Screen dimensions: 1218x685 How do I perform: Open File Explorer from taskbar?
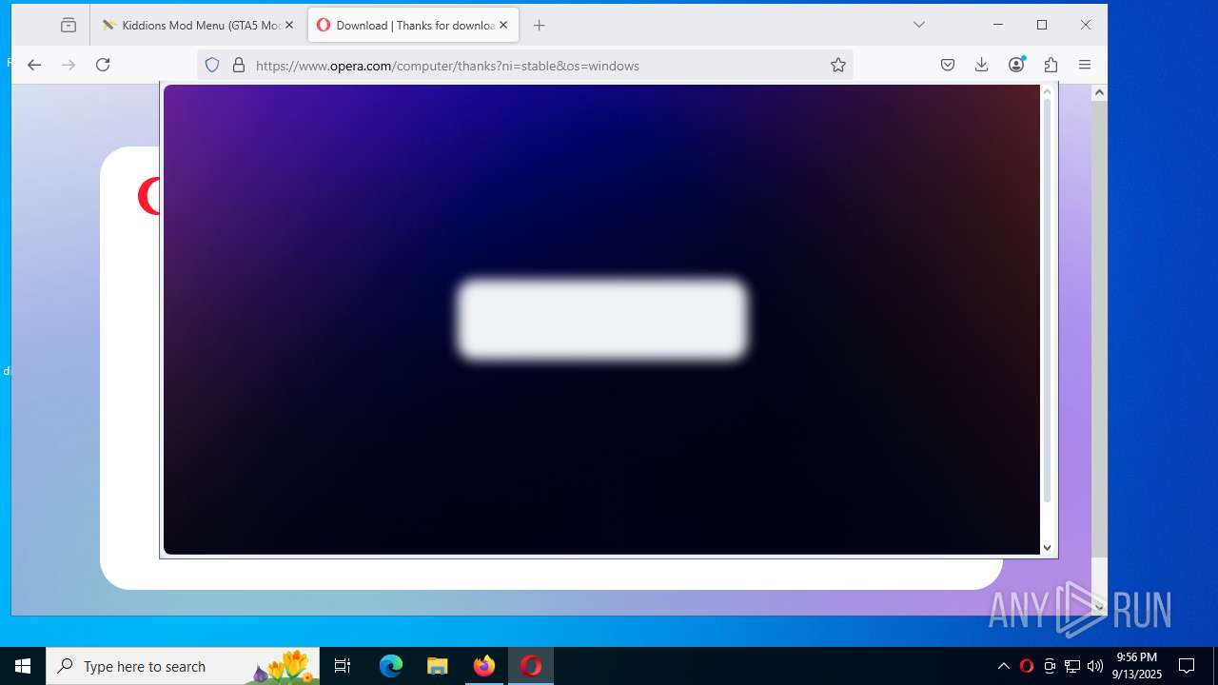pos(437,666)
